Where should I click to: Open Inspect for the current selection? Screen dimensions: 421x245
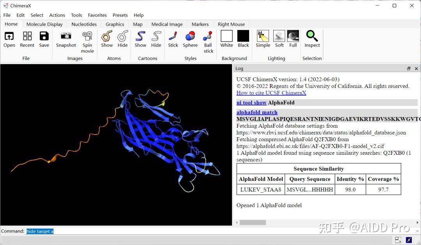pyautogui.click(x=311, y=39)
